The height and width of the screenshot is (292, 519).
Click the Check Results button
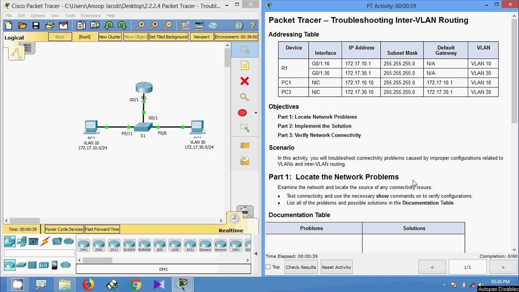(301, 267)
